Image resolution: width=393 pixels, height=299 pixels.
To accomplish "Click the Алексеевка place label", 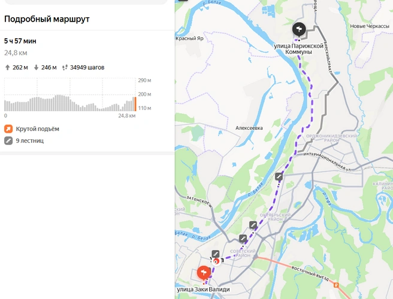I will click(x=249, y=128).
